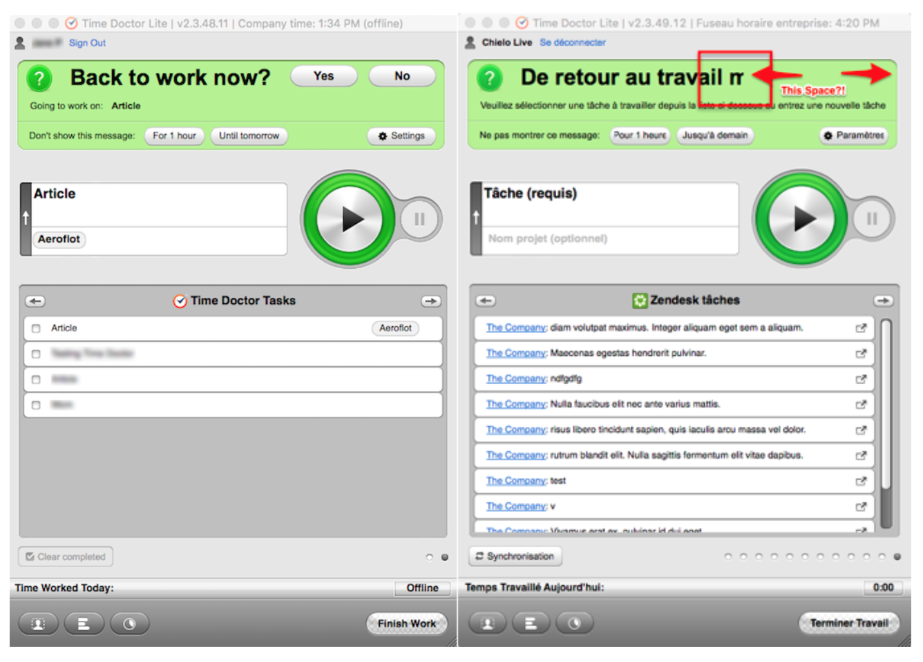Click The Company link in 'risus libero' row
This screenshot has height=662, width=923.
pyautogui.click(x=516, y=430)
